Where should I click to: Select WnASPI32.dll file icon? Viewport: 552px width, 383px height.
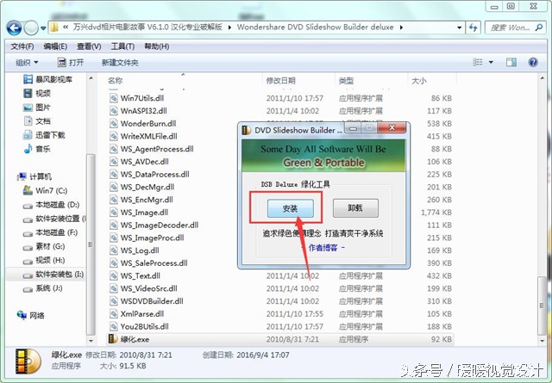(x=113, y=111)
